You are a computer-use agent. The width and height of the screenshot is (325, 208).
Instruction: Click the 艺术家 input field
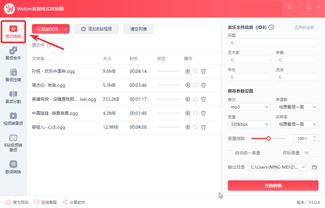point(249,60)
